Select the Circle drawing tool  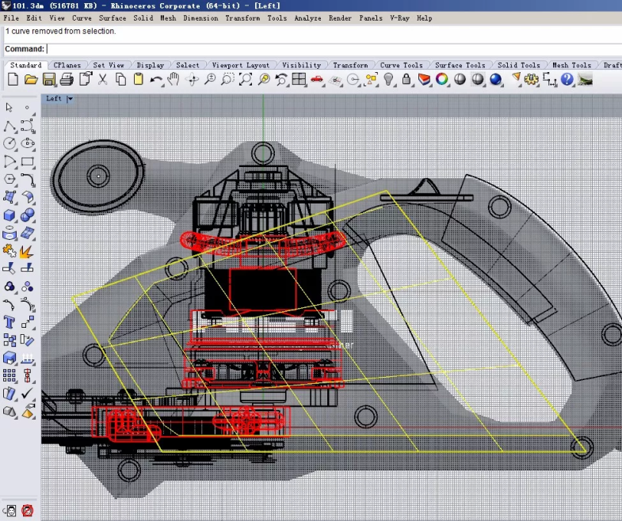(x=10, y=143)
